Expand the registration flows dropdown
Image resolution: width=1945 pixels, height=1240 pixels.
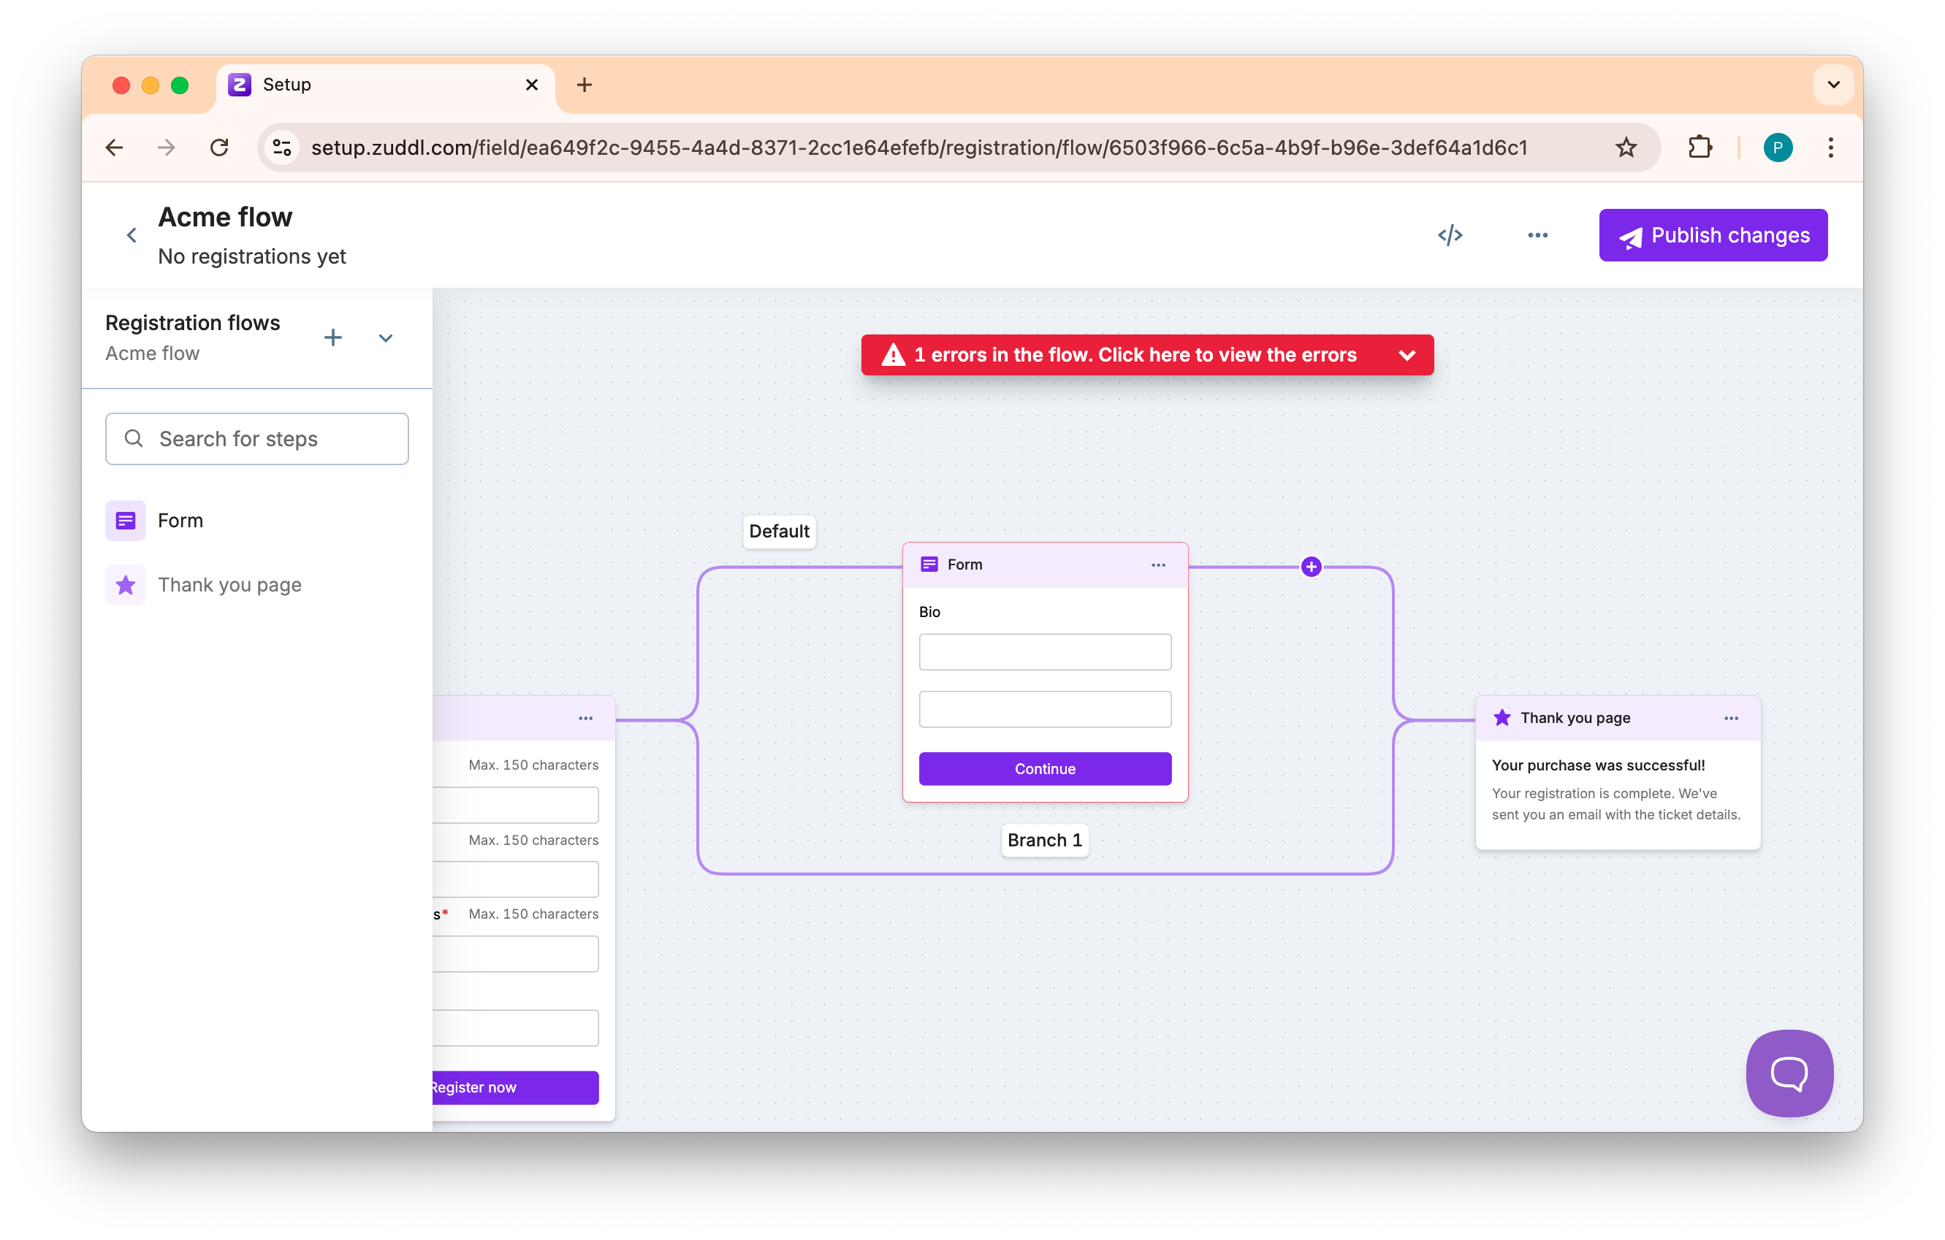pos(385,337)
